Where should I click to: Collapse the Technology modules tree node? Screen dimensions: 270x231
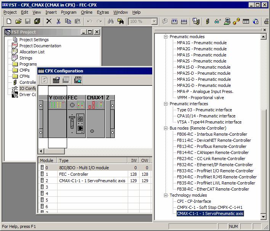point(166,196)
